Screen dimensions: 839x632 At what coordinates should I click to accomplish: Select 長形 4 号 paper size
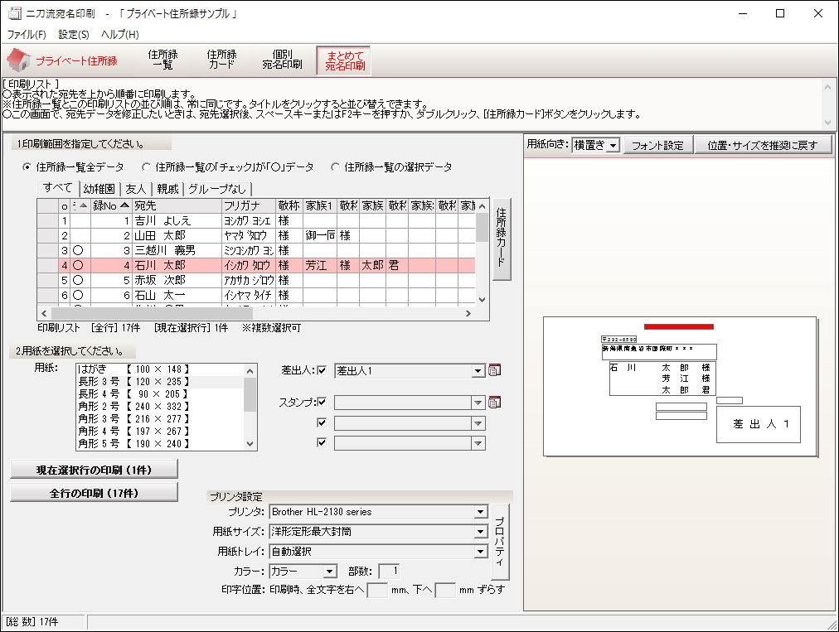point(160,394)
